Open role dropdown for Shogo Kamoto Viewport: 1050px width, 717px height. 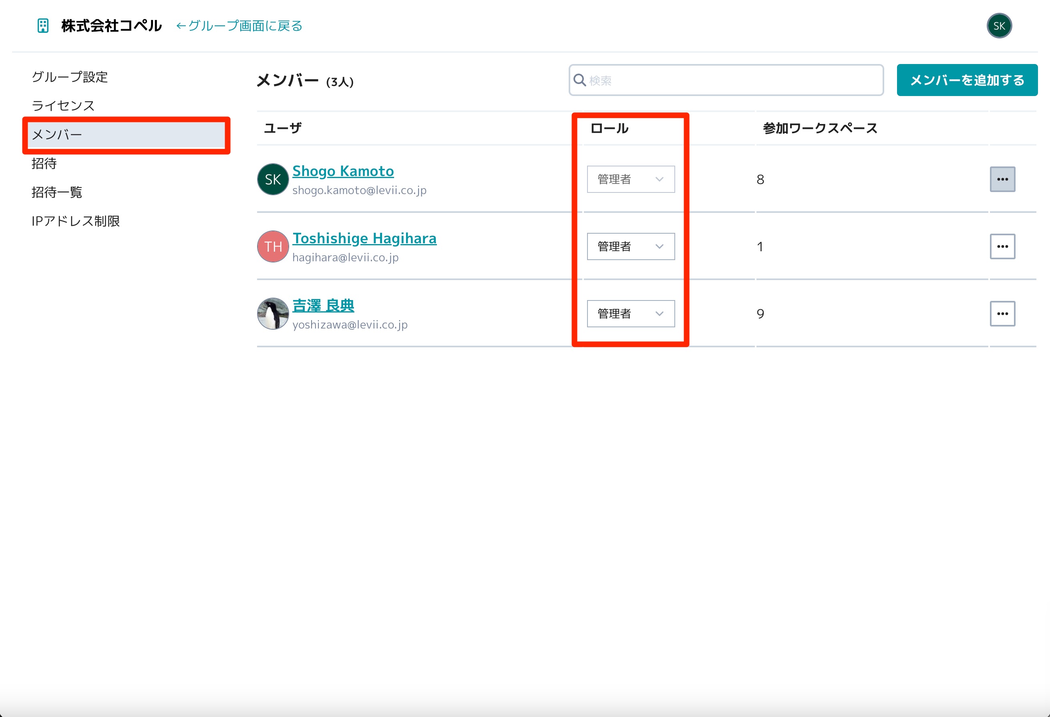pos(631,179)
